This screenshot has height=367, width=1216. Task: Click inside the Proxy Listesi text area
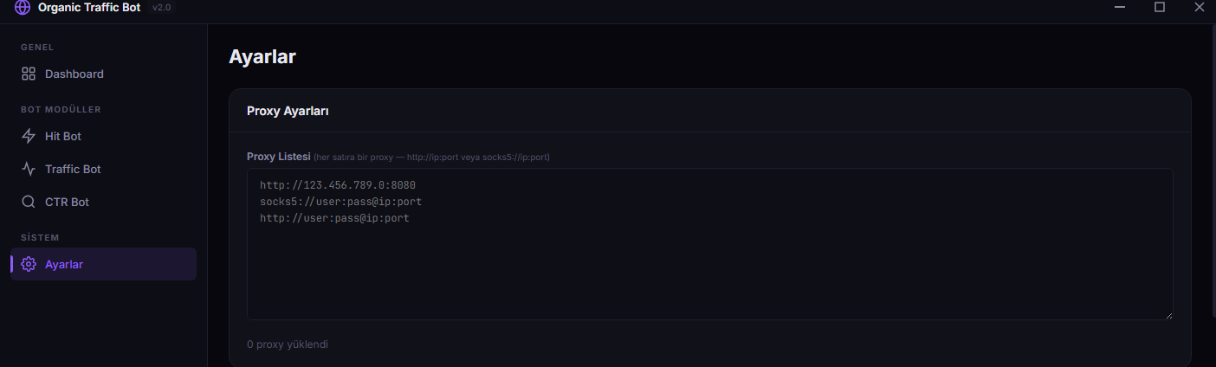pyautogui.click(x=709, y=244)
